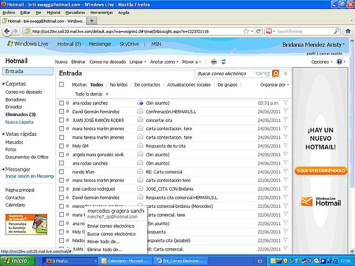Check the box for nando liñan message
Screen dimensions: 355x266
pyautogui.click(x=62, y=172)
